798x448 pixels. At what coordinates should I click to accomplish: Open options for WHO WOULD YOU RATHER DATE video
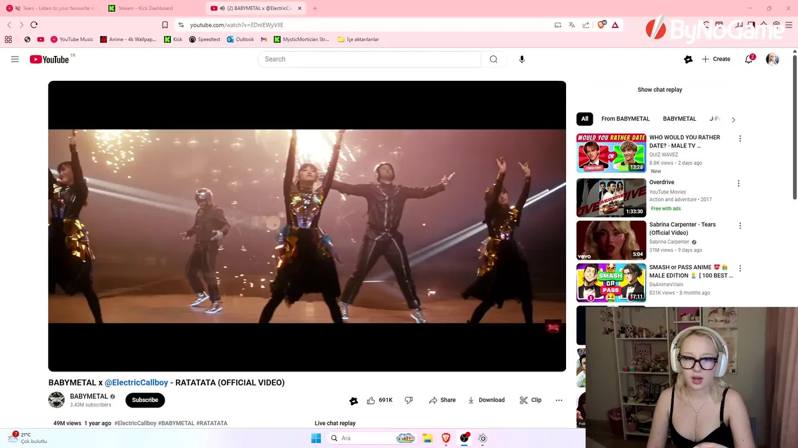(x=740, y=139)
